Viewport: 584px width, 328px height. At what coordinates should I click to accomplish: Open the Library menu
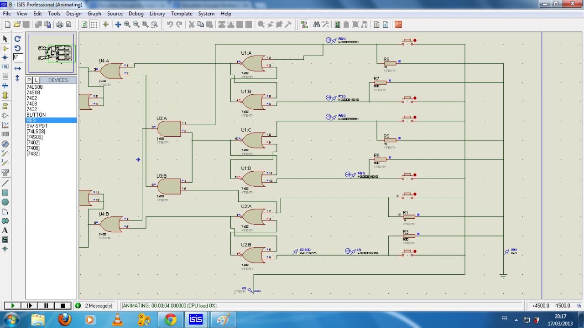[157, 14]
